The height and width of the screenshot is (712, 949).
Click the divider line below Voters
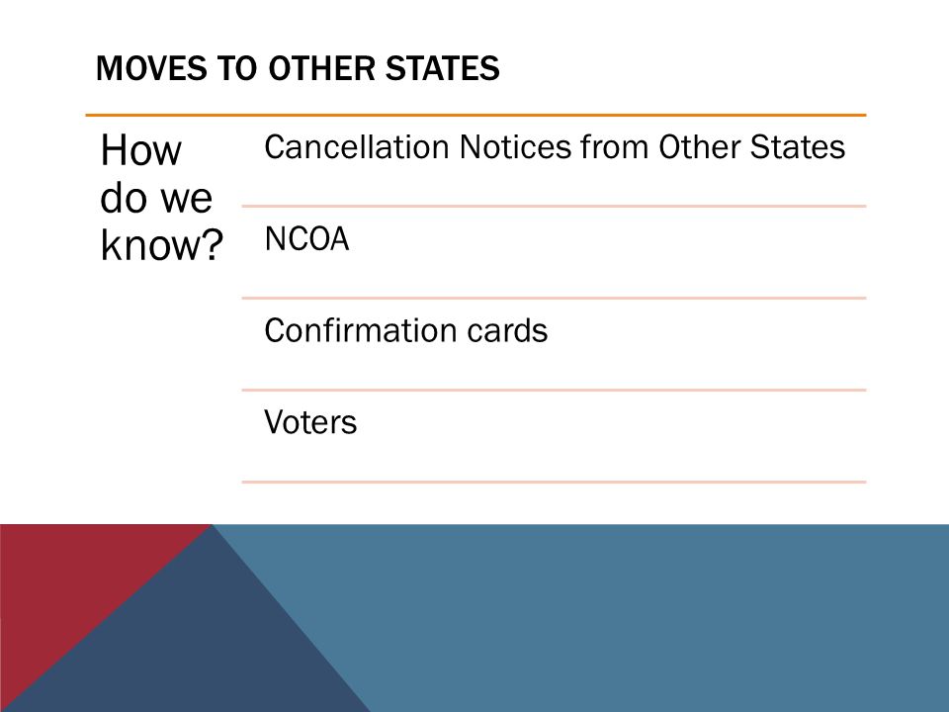554,482
